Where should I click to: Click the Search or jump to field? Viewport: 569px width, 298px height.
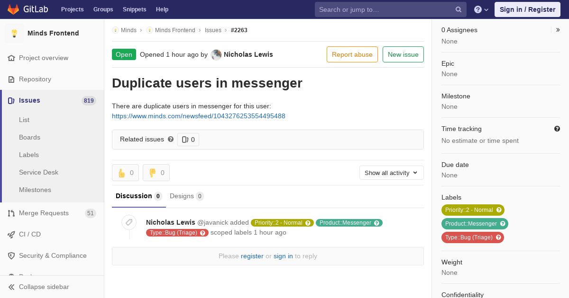tap(391, 9)
